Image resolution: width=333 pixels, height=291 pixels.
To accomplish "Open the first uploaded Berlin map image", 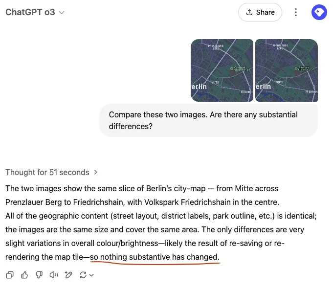I will click(222, 70).
